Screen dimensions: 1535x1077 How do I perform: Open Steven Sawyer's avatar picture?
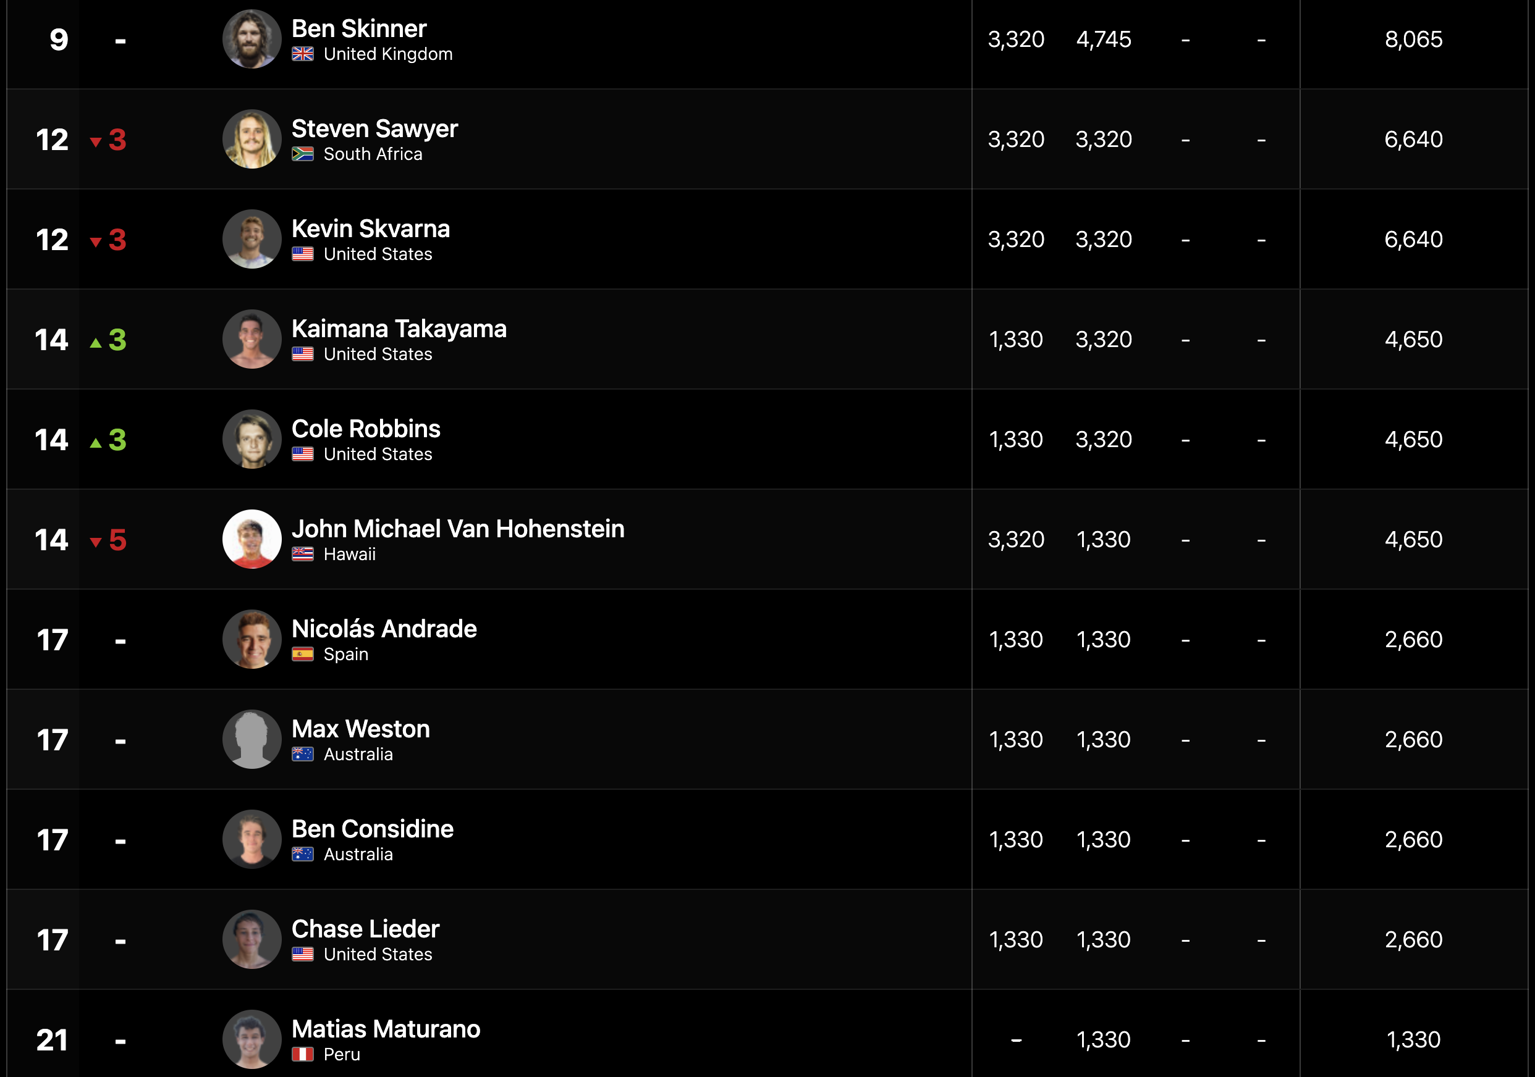pyautogui.click(x=252, y=139)
